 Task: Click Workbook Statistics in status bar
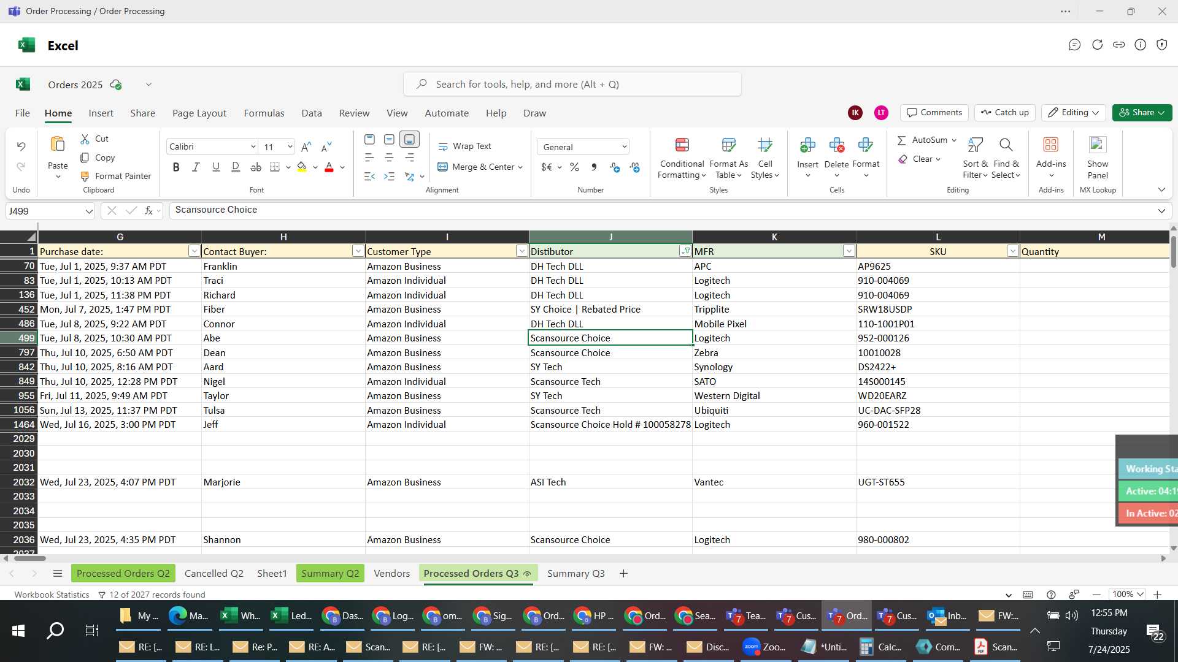point(52,595)
